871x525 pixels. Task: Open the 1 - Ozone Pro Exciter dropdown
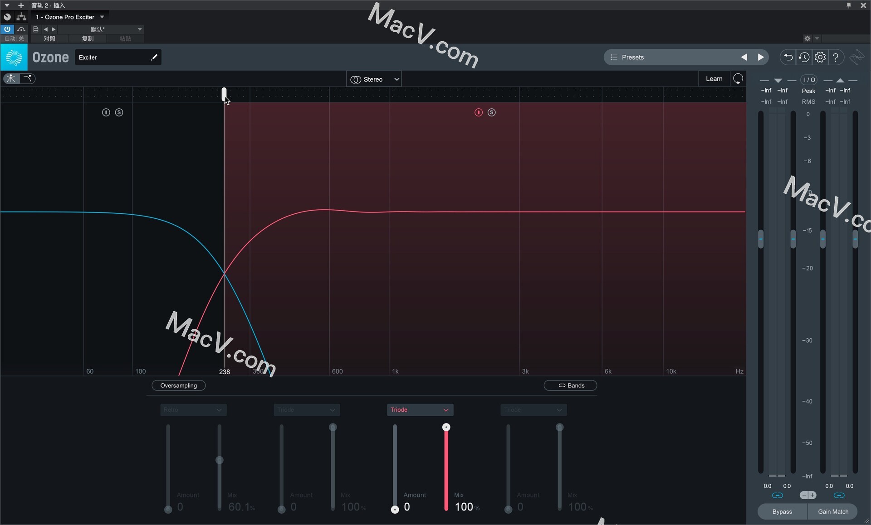pyautogui.click(x=70, y=17)
